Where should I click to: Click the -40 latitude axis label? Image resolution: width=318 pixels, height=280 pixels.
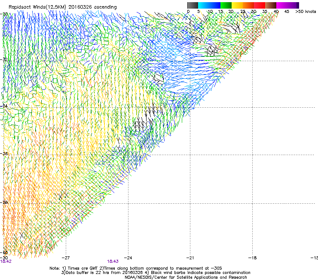pos(4,252)
